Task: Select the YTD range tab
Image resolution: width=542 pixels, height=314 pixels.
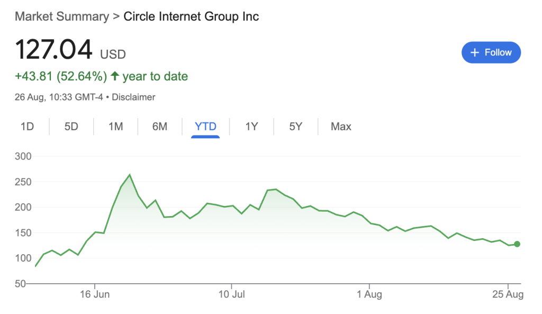Action: click(x=205, y=127)
